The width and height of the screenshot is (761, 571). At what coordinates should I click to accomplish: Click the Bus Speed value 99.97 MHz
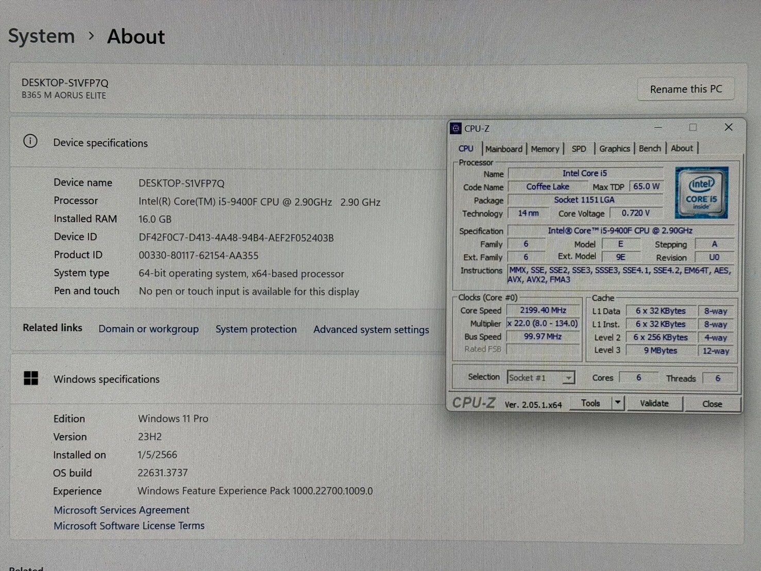point(543,337)
